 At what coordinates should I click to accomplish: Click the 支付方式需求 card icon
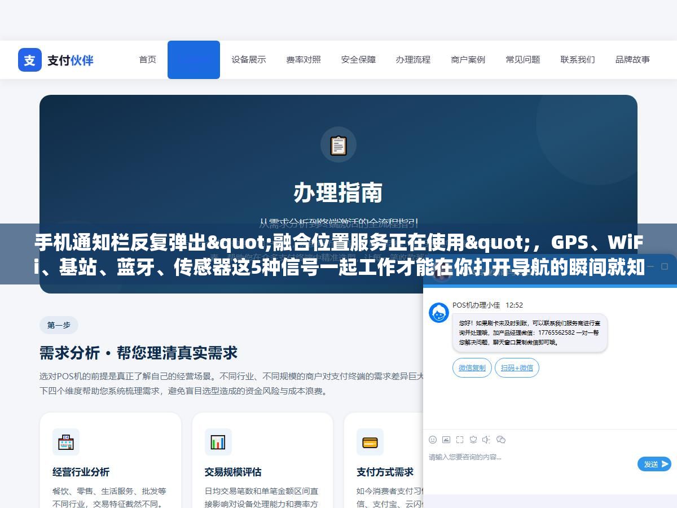[x=370, y=442]
